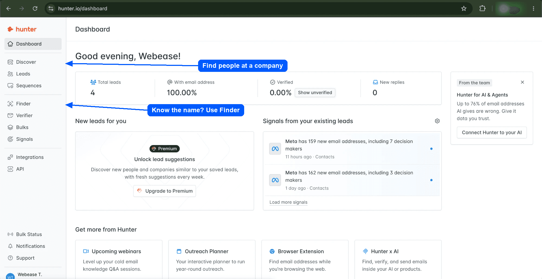Click the Verified checkmark icon
542x279 pixels.
point(273,82)
